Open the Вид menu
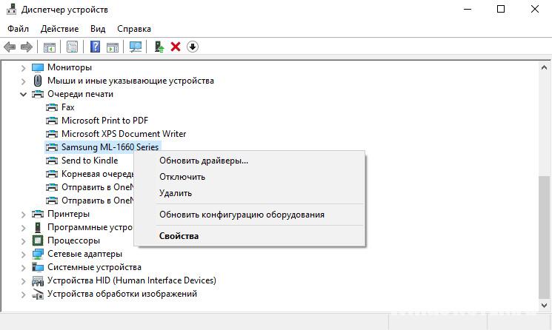Image resolution: width=552 pixels, height=330 pixels. 98,29
